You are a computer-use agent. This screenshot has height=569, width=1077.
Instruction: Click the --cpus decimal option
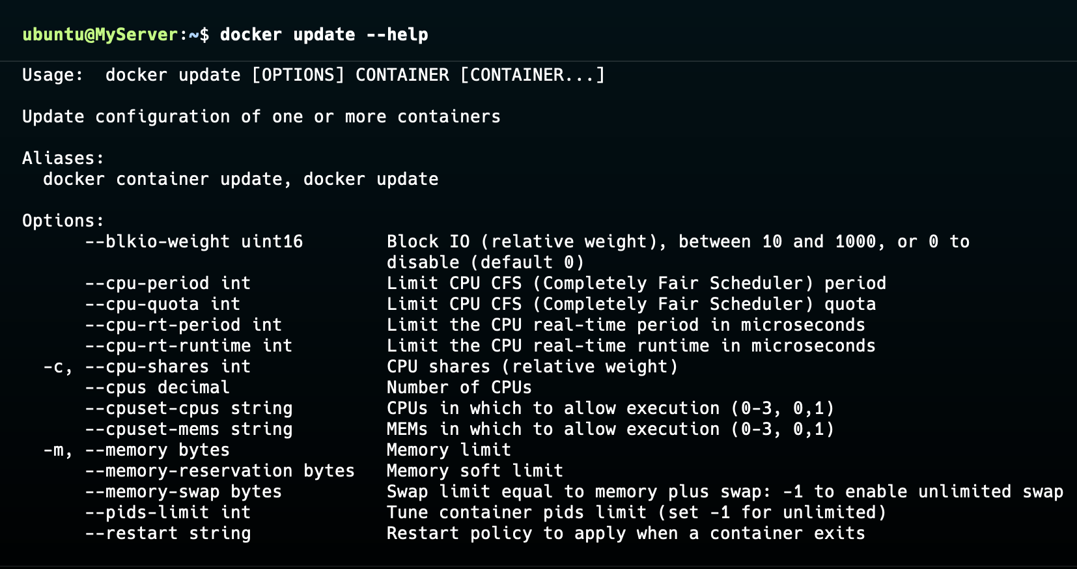[157, 387]
